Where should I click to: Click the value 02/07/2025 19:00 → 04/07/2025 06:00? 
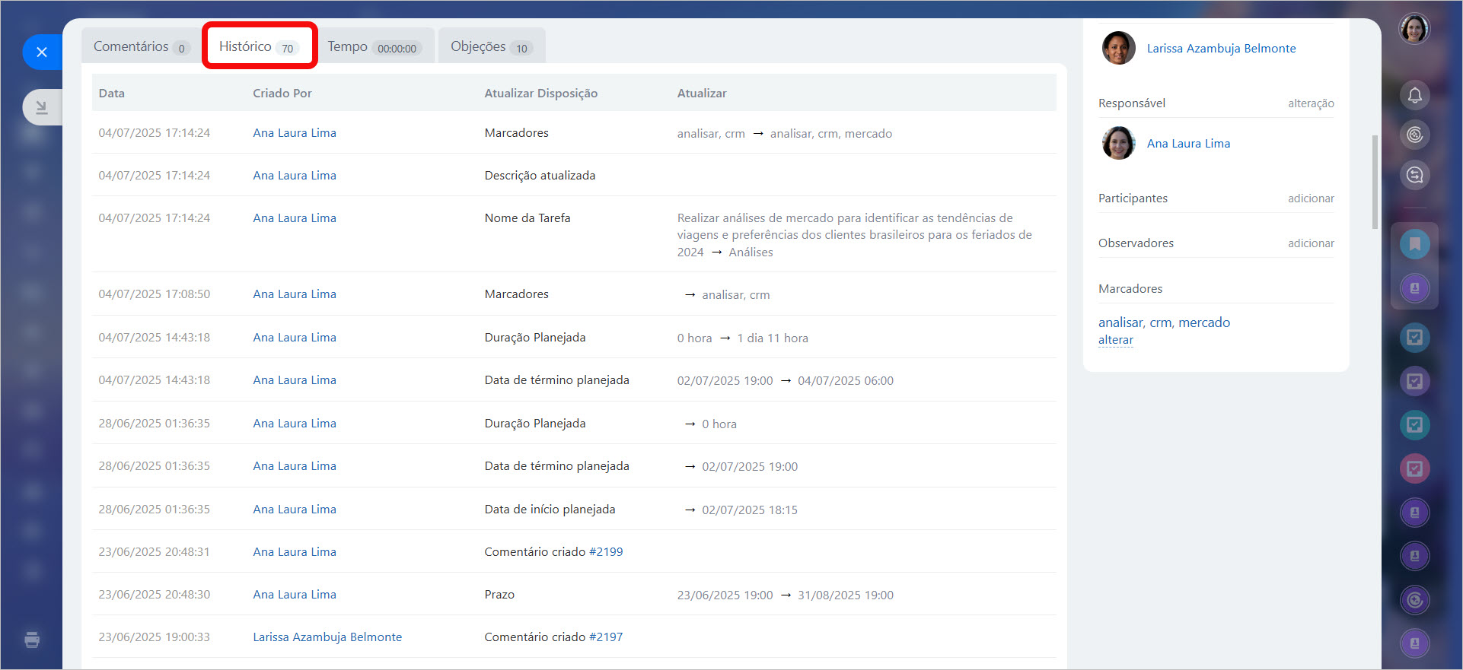786,380
